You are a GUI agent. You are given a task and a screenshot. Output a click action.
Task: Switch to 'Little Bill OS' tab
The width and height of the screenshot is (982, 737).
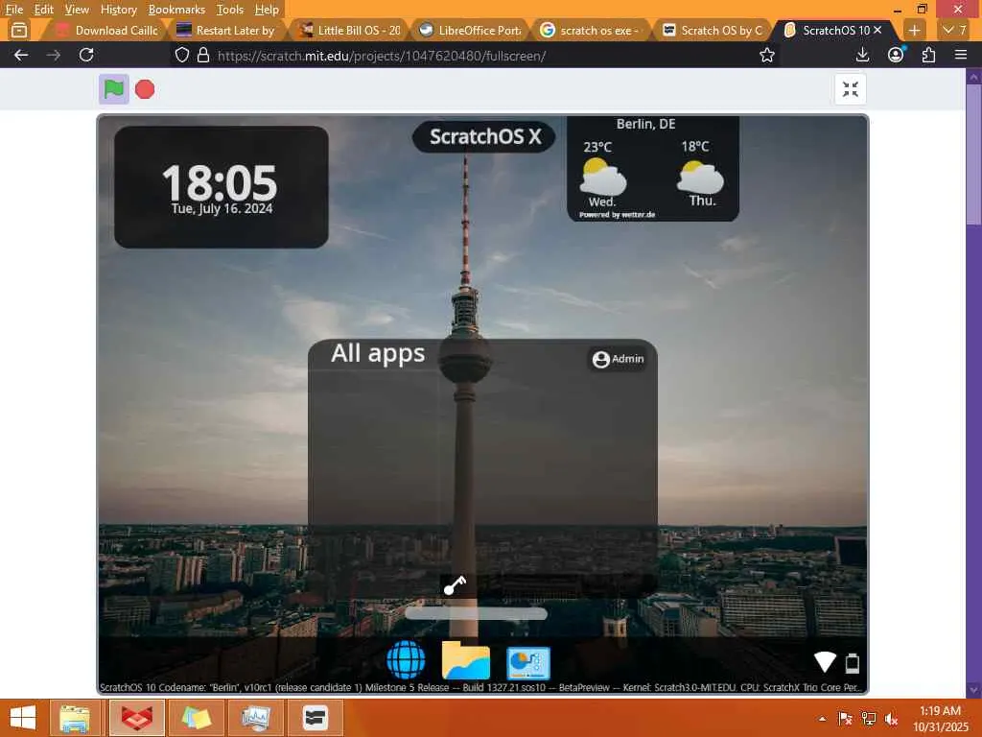349,30
